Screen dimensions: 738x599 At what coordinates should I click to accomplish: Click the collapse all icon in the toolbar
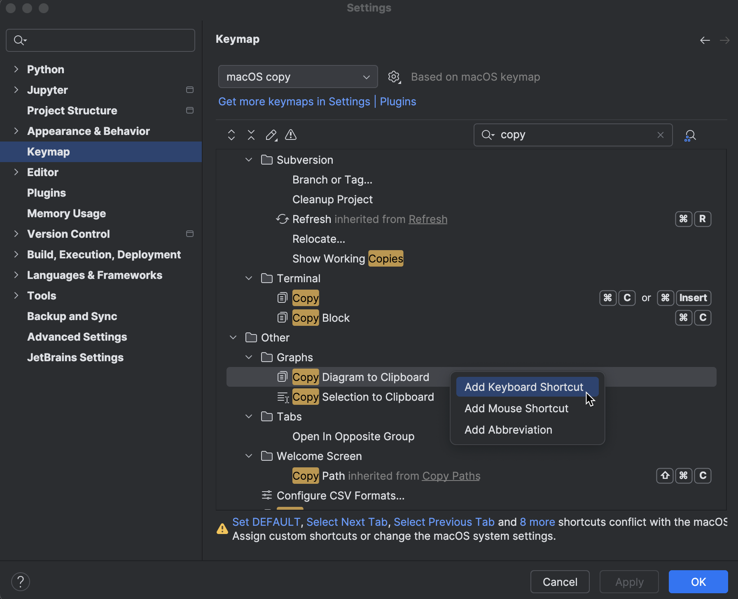(251, 135)
